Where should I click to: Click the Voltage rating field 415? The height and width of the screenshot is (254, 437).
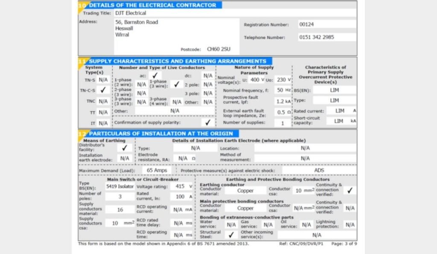182,186
